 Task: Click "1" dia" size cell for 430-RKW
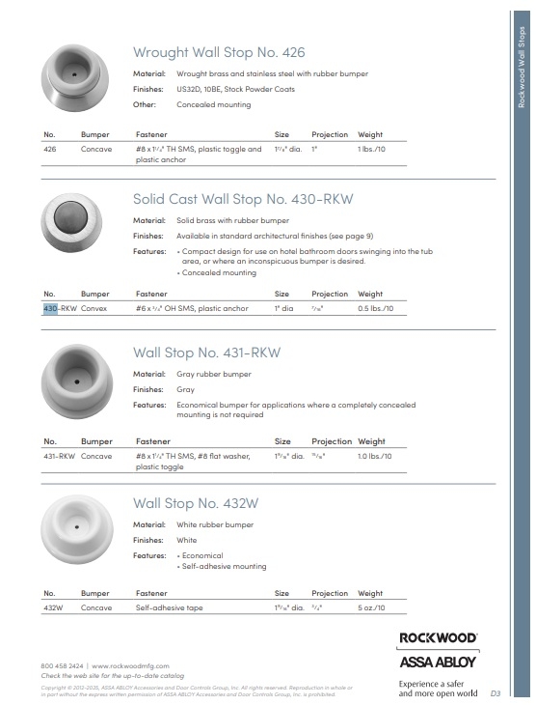(283, 308)
